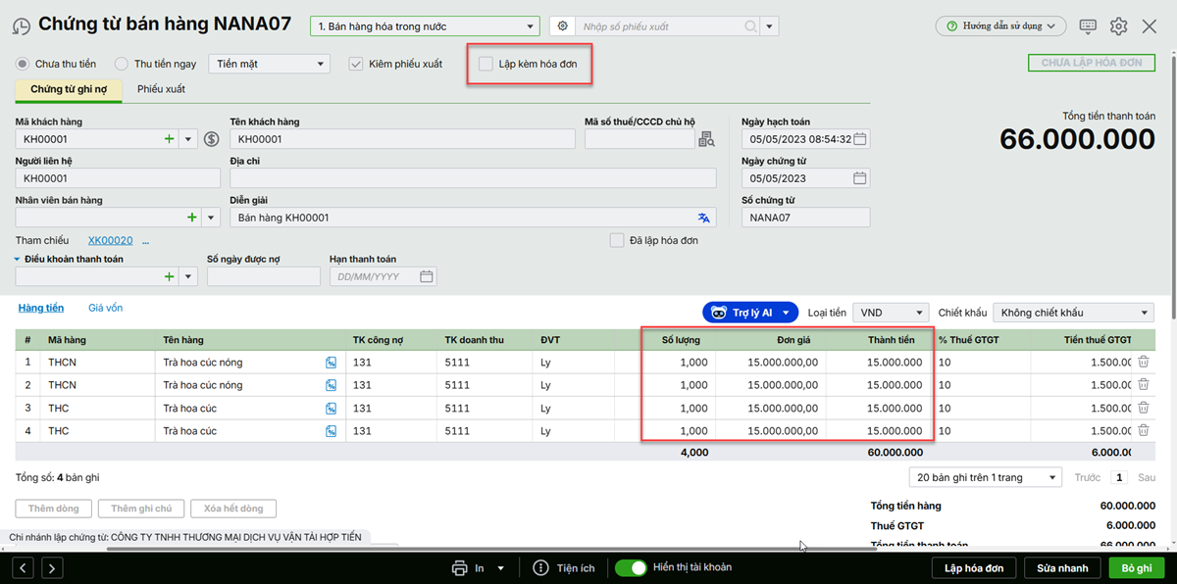Click the dollar debt icon beside customer code
Screen dimensions: 1177x584
[x=211, y=139]
